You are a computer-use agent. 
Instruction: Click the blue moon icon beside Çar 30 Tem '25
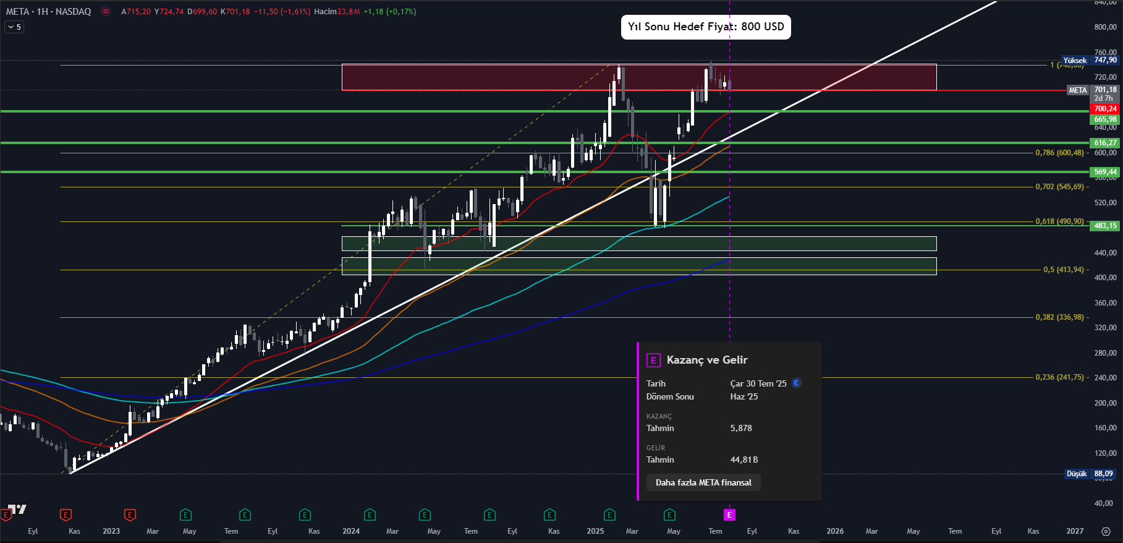pyautogui.click(x=797, y=383)
